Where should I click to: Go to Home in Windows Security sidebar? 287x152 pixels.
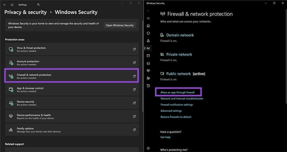point(148,26)
